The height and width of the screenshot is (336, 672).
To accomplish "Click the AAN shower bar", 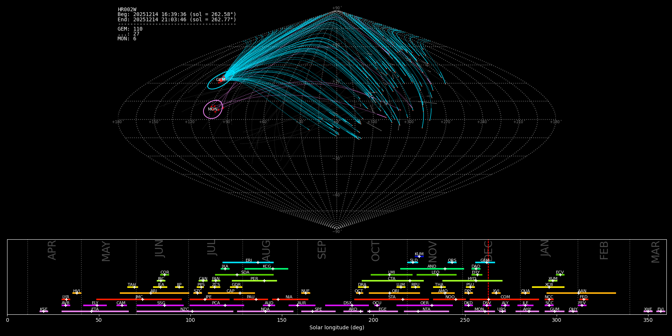I will (581, 293).
